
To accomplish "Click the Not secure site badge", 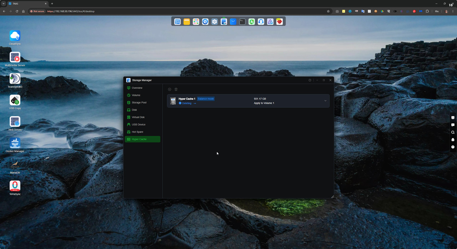I will (37, 11).
